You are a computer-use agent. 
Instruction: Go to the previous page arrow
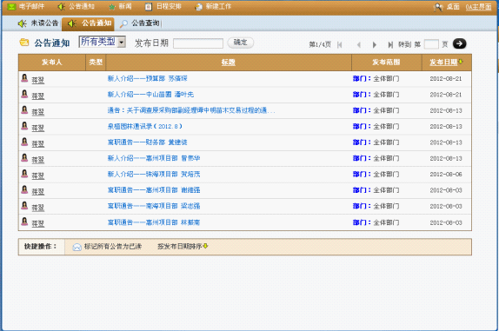(x=359, y=45)
